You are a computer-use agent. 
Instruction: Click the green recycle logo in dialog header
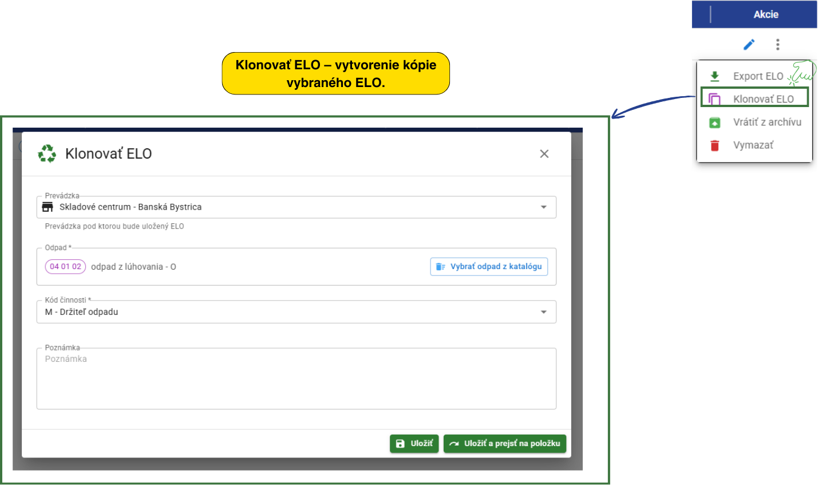tap(47, 153)
